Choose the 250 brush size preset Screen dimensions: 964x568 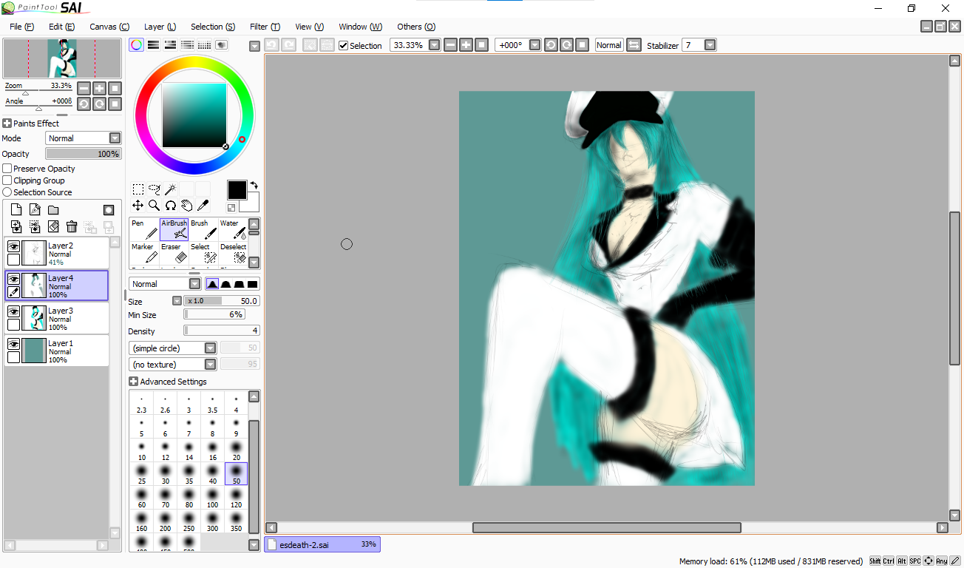pos(189,521)
